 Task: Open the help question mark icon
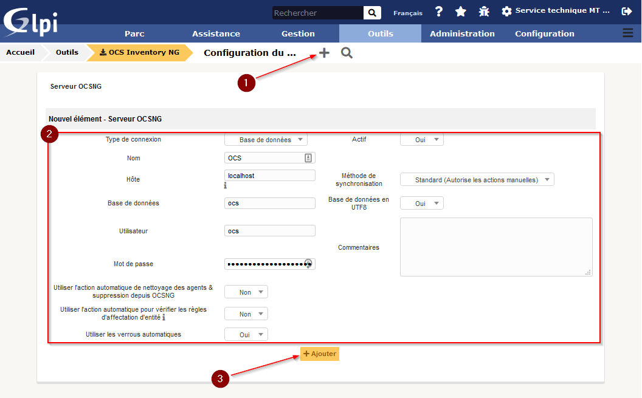438,12
